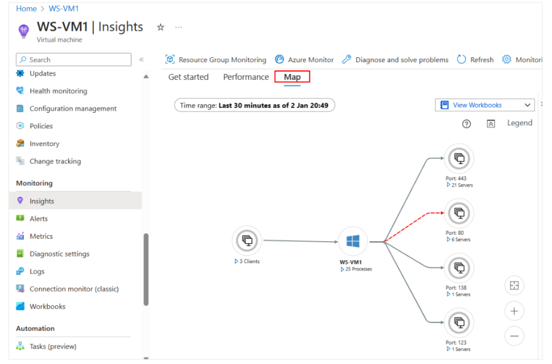
Task: Click Resource Group Monitoring toolbar button
Action: [x=216, y=60]
